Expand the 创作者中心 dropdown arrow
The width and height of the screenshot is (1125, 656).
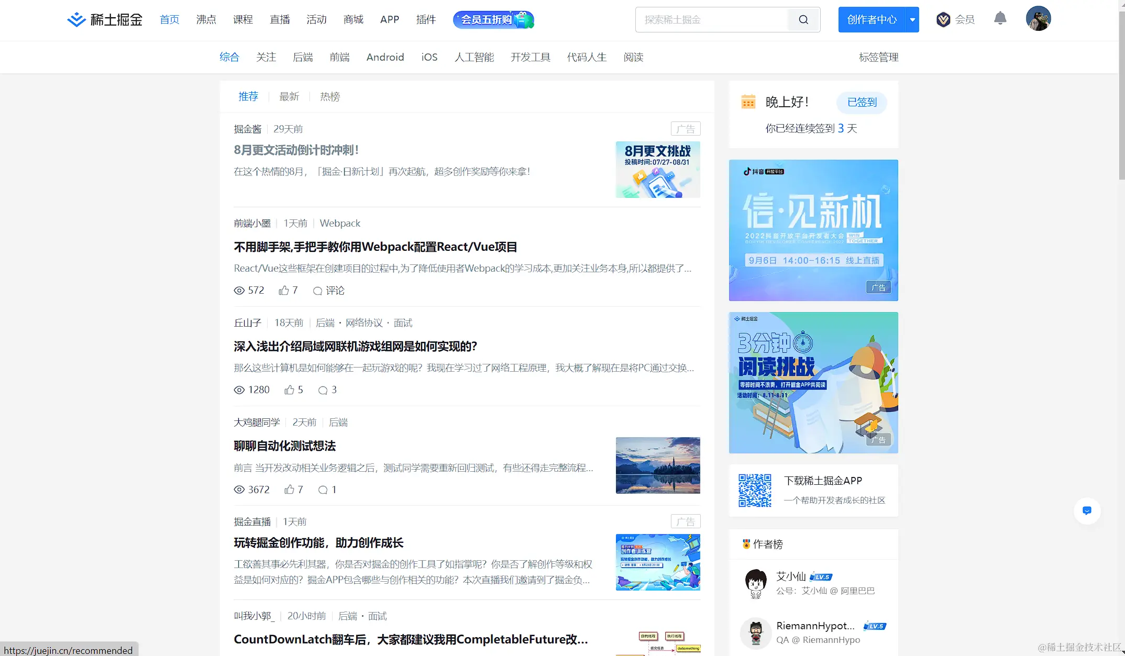pos(912,20)
